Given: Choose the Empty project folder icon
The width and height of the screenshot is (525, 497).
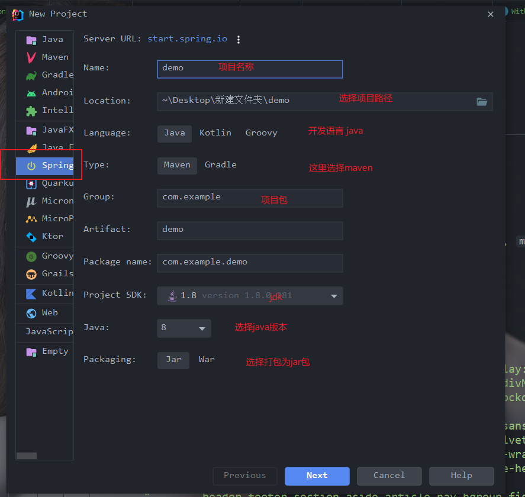Looking at the screenshot, I should coord(31,352).
